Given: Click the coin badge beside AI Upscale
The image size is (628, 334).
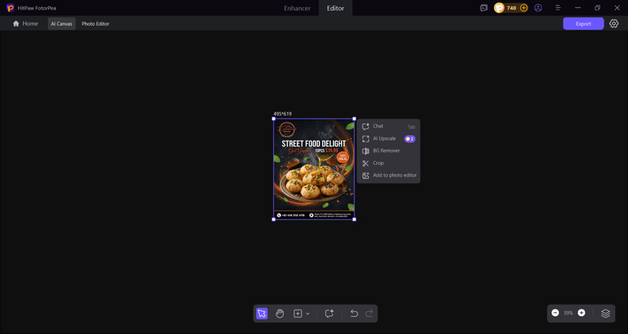Looking at the screenshot, I should coord(410,139).
